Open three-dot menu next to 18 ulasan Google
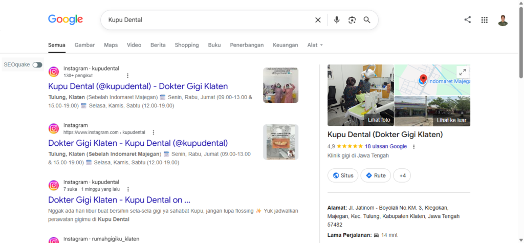Image resolution: width=524 pixels, height=243 pixels. click(413, 146)
